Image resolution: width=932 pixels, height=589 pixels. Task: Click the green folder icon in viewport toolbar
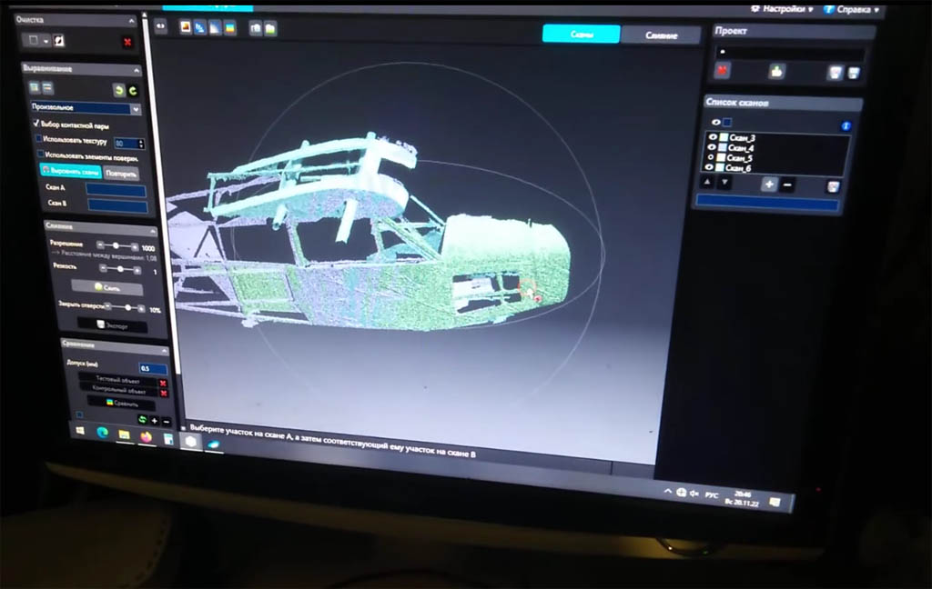pos(270,29)
